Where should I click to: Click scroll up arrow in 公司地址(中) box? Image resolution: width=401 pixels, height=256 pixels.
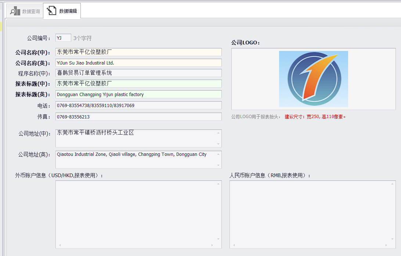218,133
